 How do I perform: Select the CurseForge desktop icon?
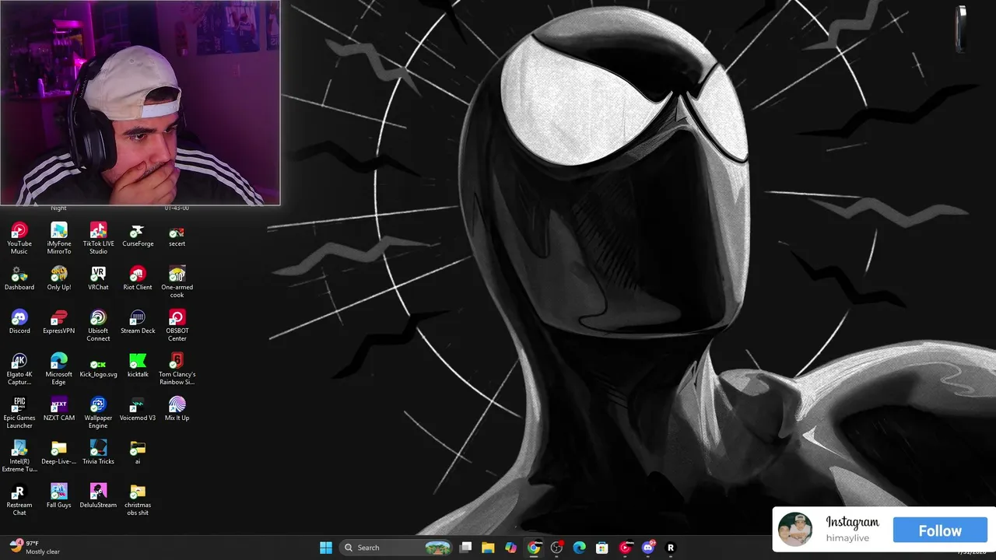point(138,235)
